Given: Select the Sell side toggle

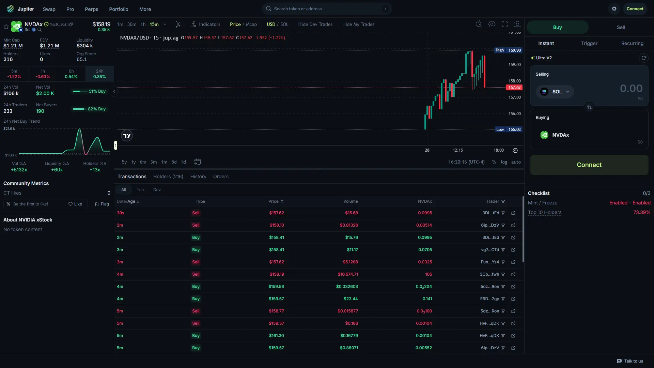Looking at the screenshot, I should click(621, 27).
